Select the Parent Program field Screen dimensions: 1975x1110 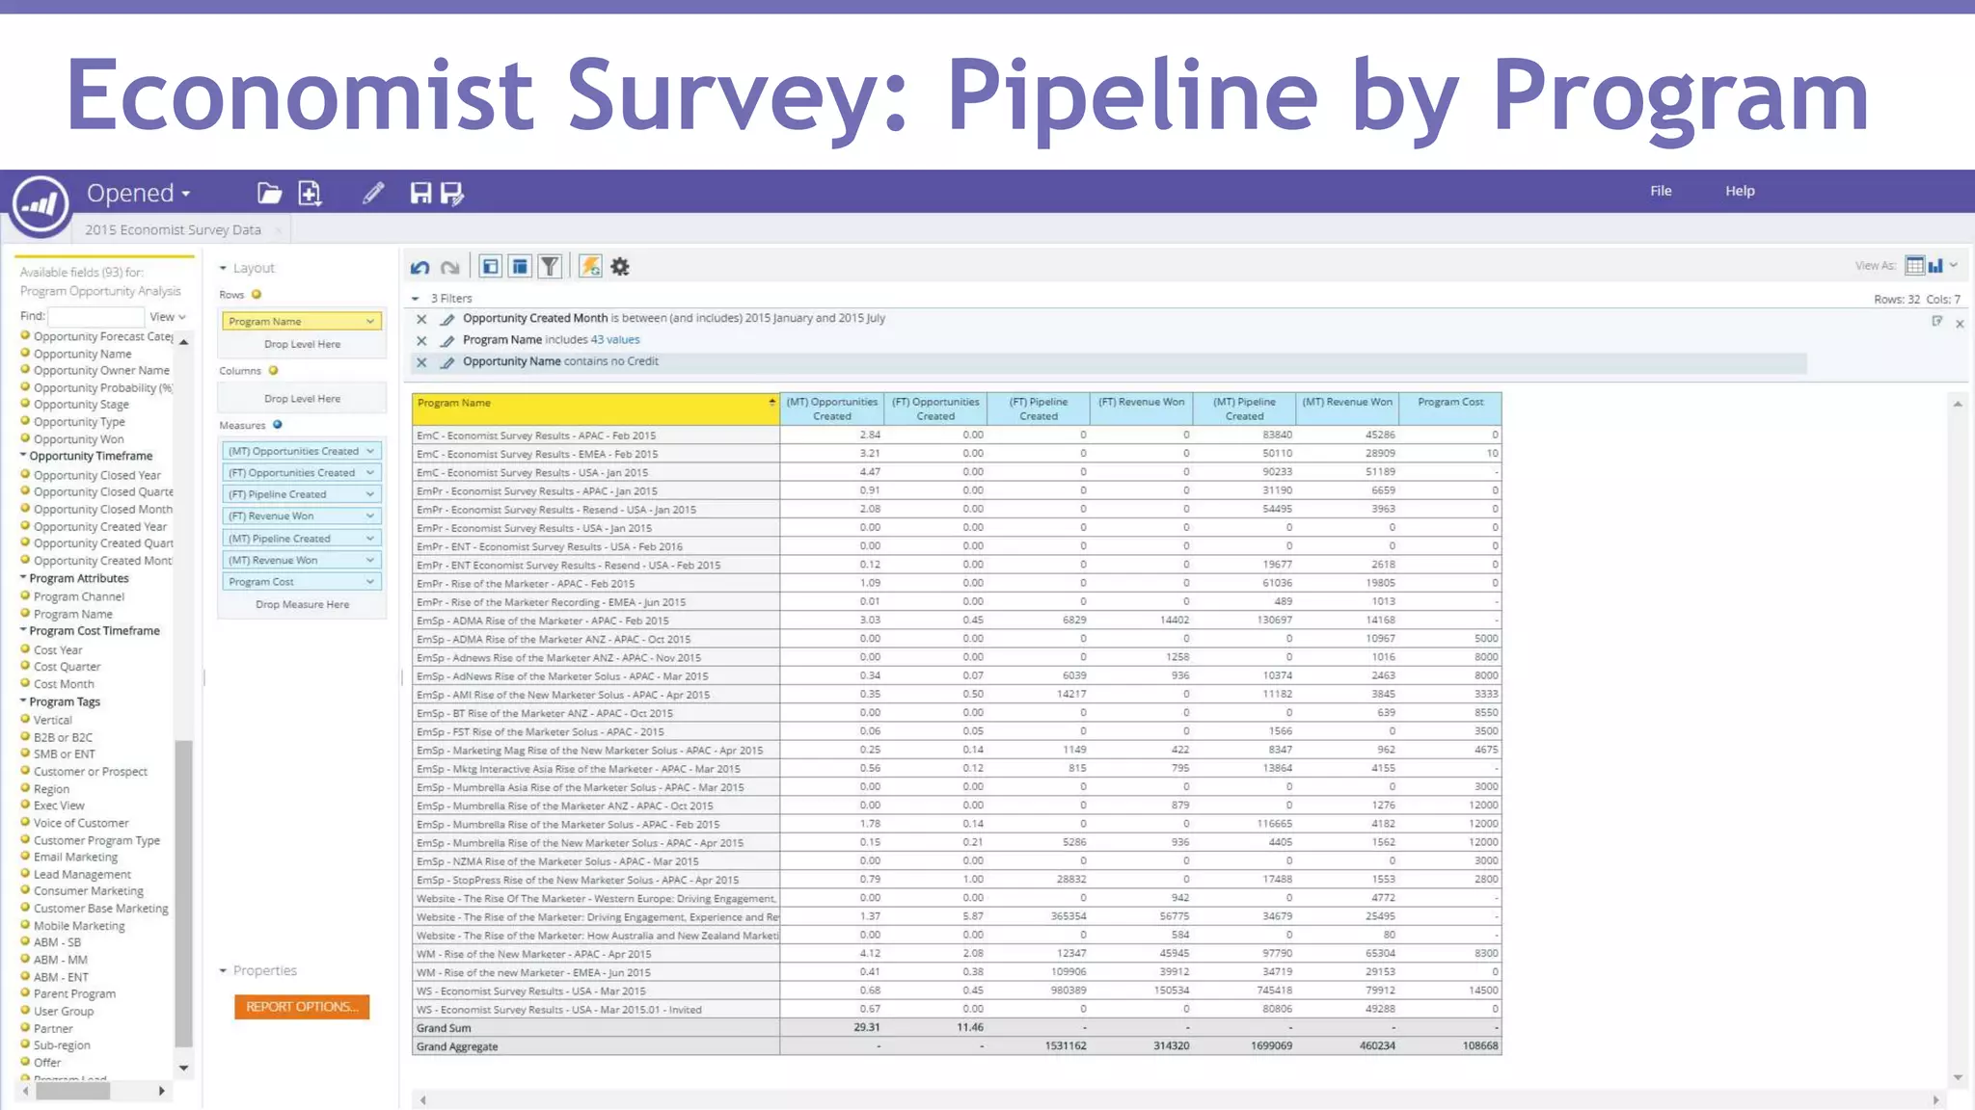point(74,993)
